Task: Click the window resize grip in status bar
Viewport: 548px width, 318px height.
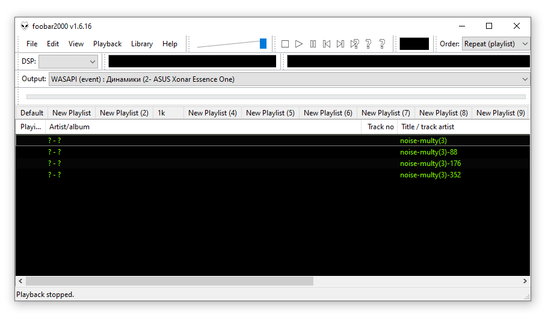Action: tap(527, 297)
